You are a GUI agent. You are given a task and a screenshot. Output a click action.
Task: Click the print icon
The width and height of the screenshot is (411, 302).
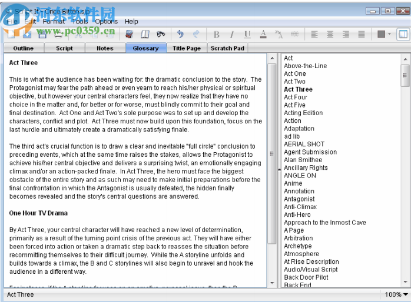(x=58, y=34)
